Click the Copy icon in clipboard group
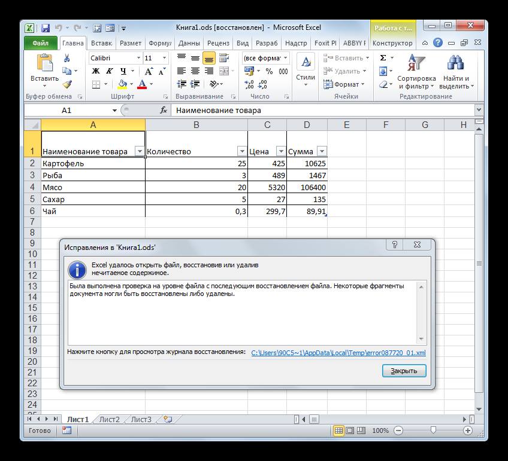 click(66, 71)
